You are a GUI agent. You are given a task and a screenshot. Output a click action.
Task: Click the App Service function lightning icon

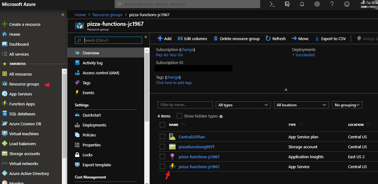[172, 167]
